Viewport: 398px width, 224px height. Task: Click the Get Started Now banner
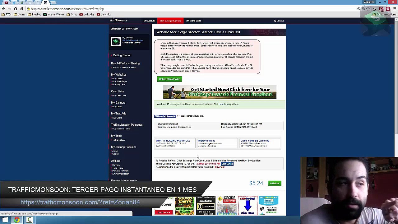(220, 92)
